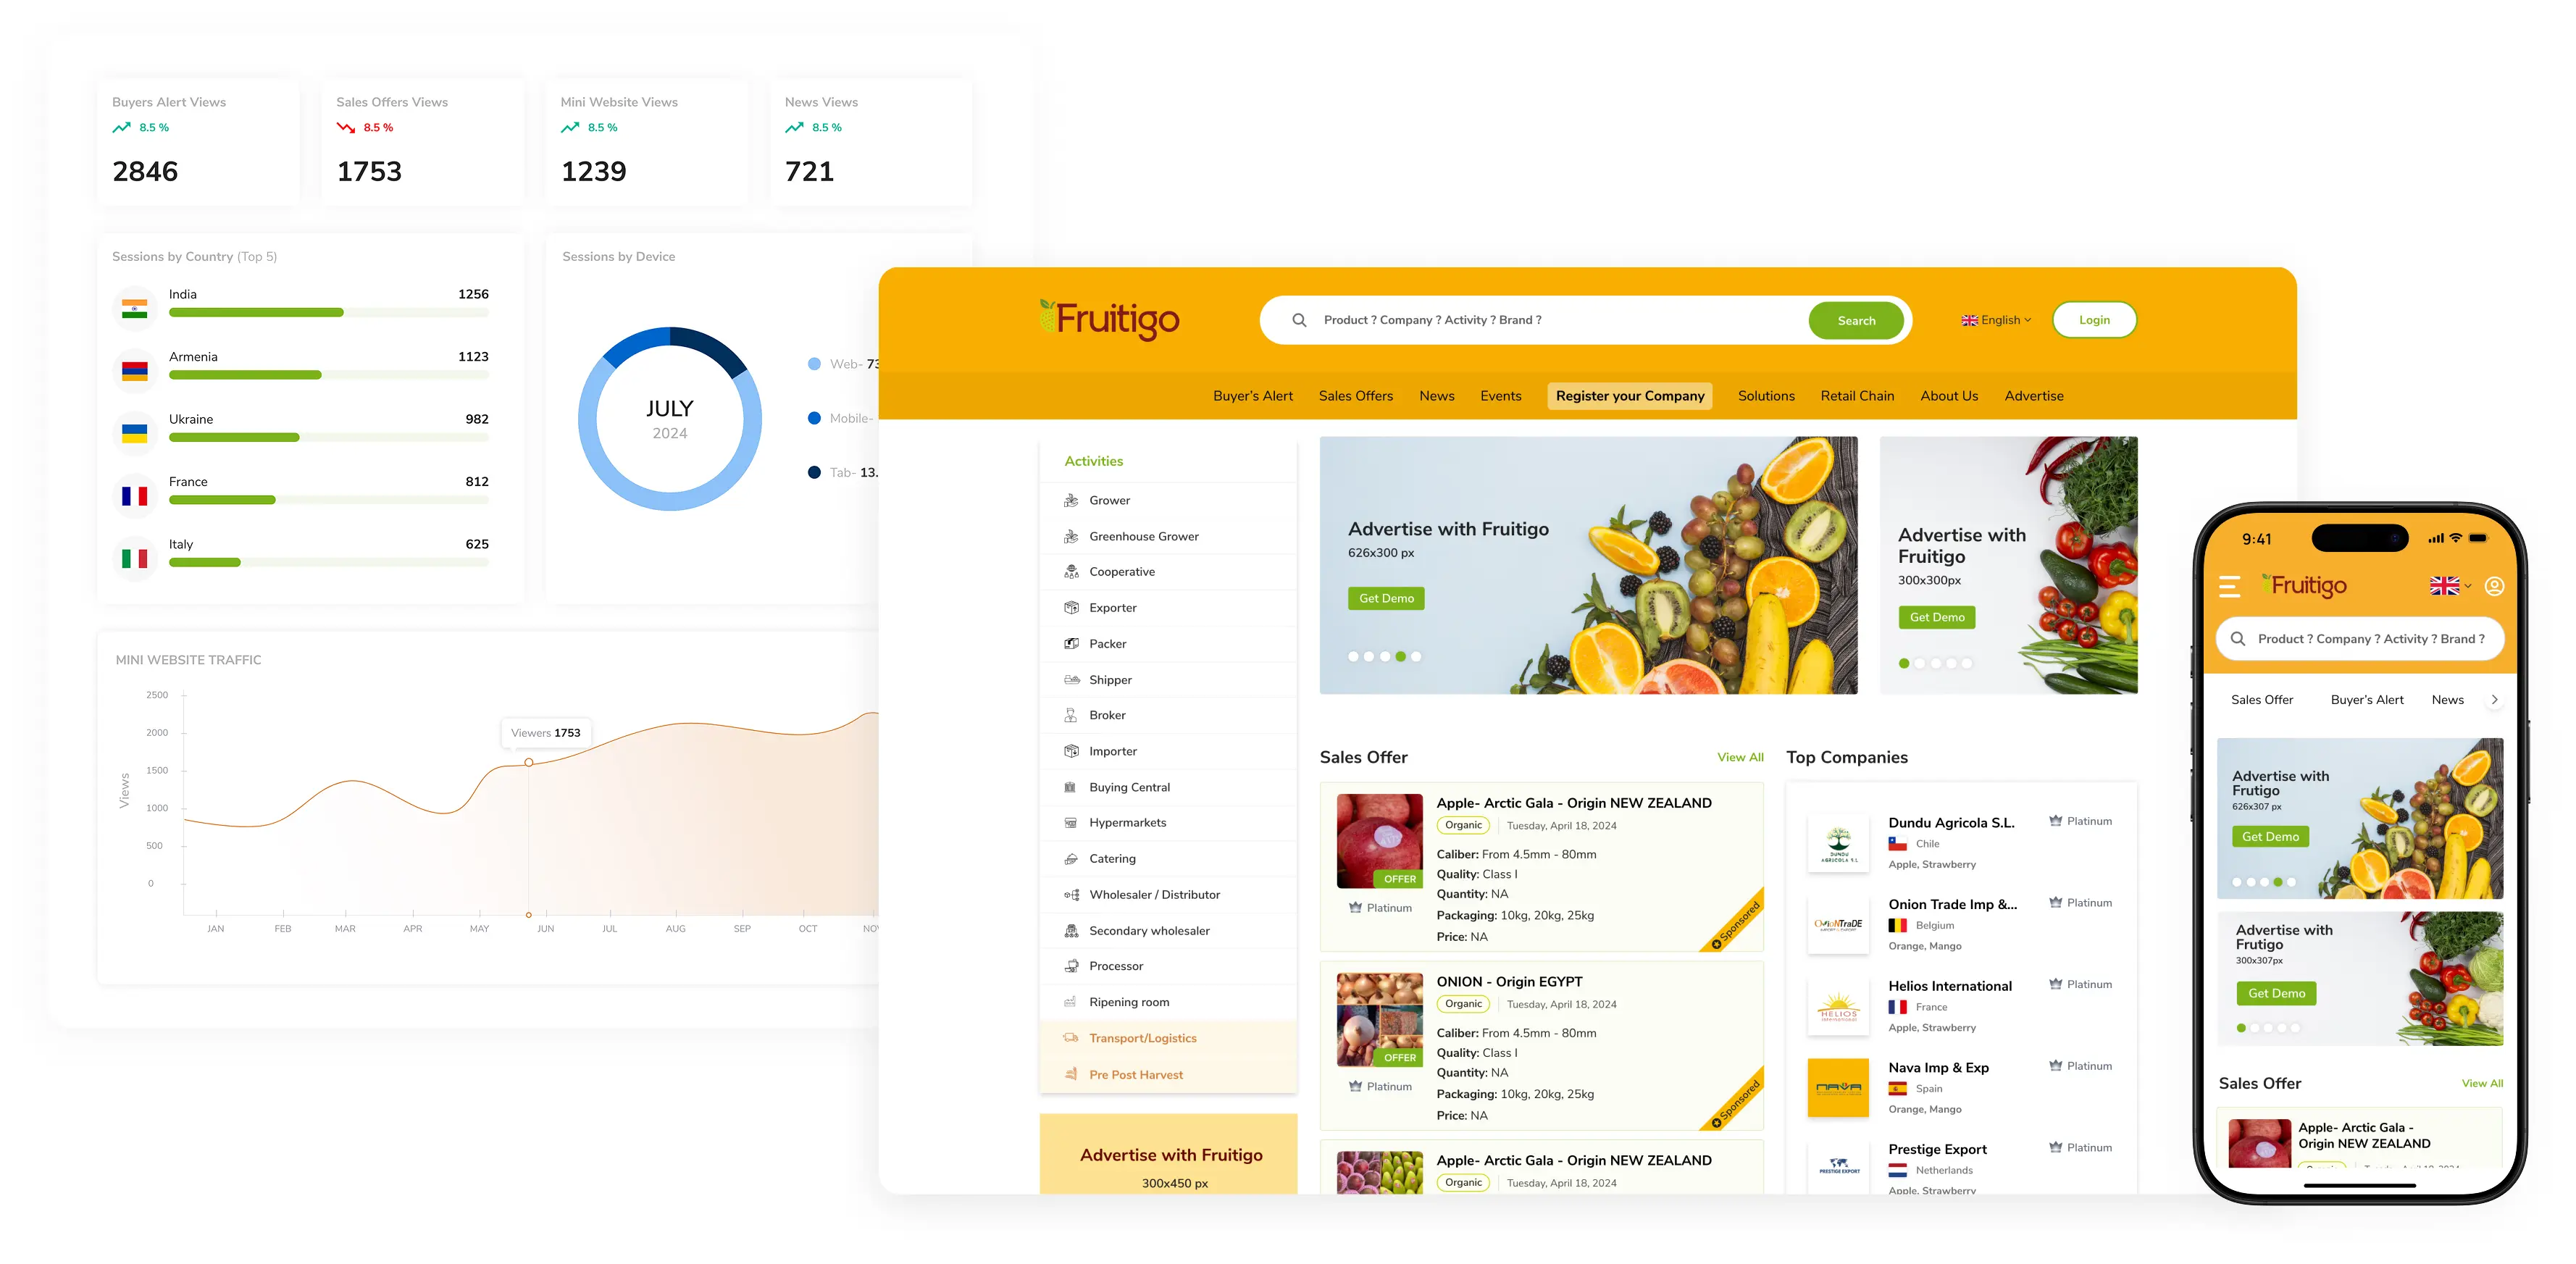Select the Shipper truck icon
The height and width of the screenshot is (1264, 2576).
[1071, 680]
